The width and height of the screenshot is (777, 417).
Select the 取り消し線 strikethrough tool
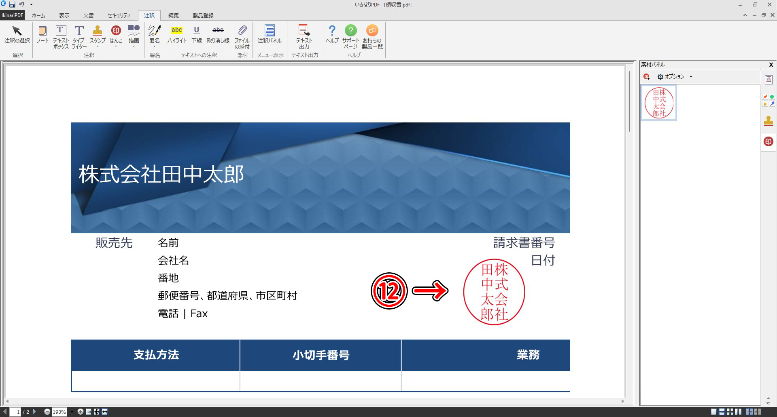218,34
